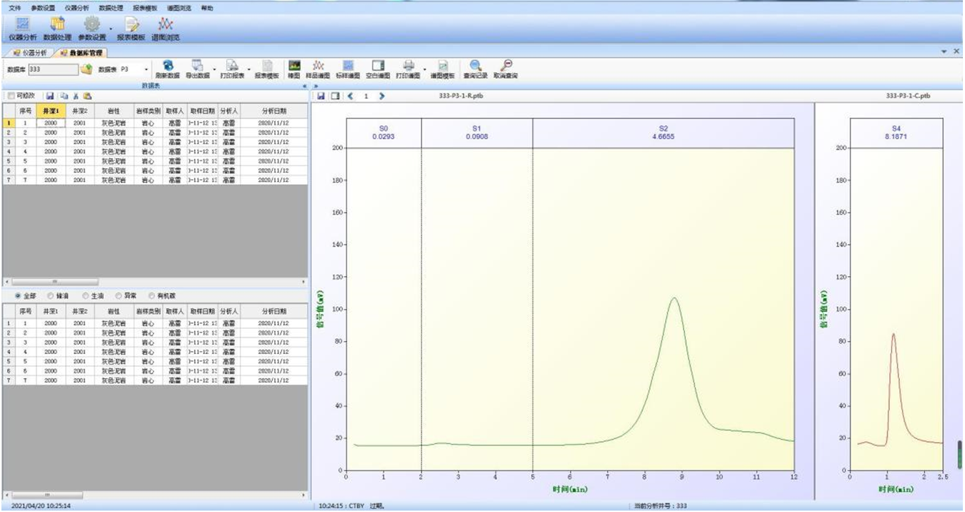
Task: Click the 谱图浏览 spectrum browse toolbar icon
Action: point(165,25)
